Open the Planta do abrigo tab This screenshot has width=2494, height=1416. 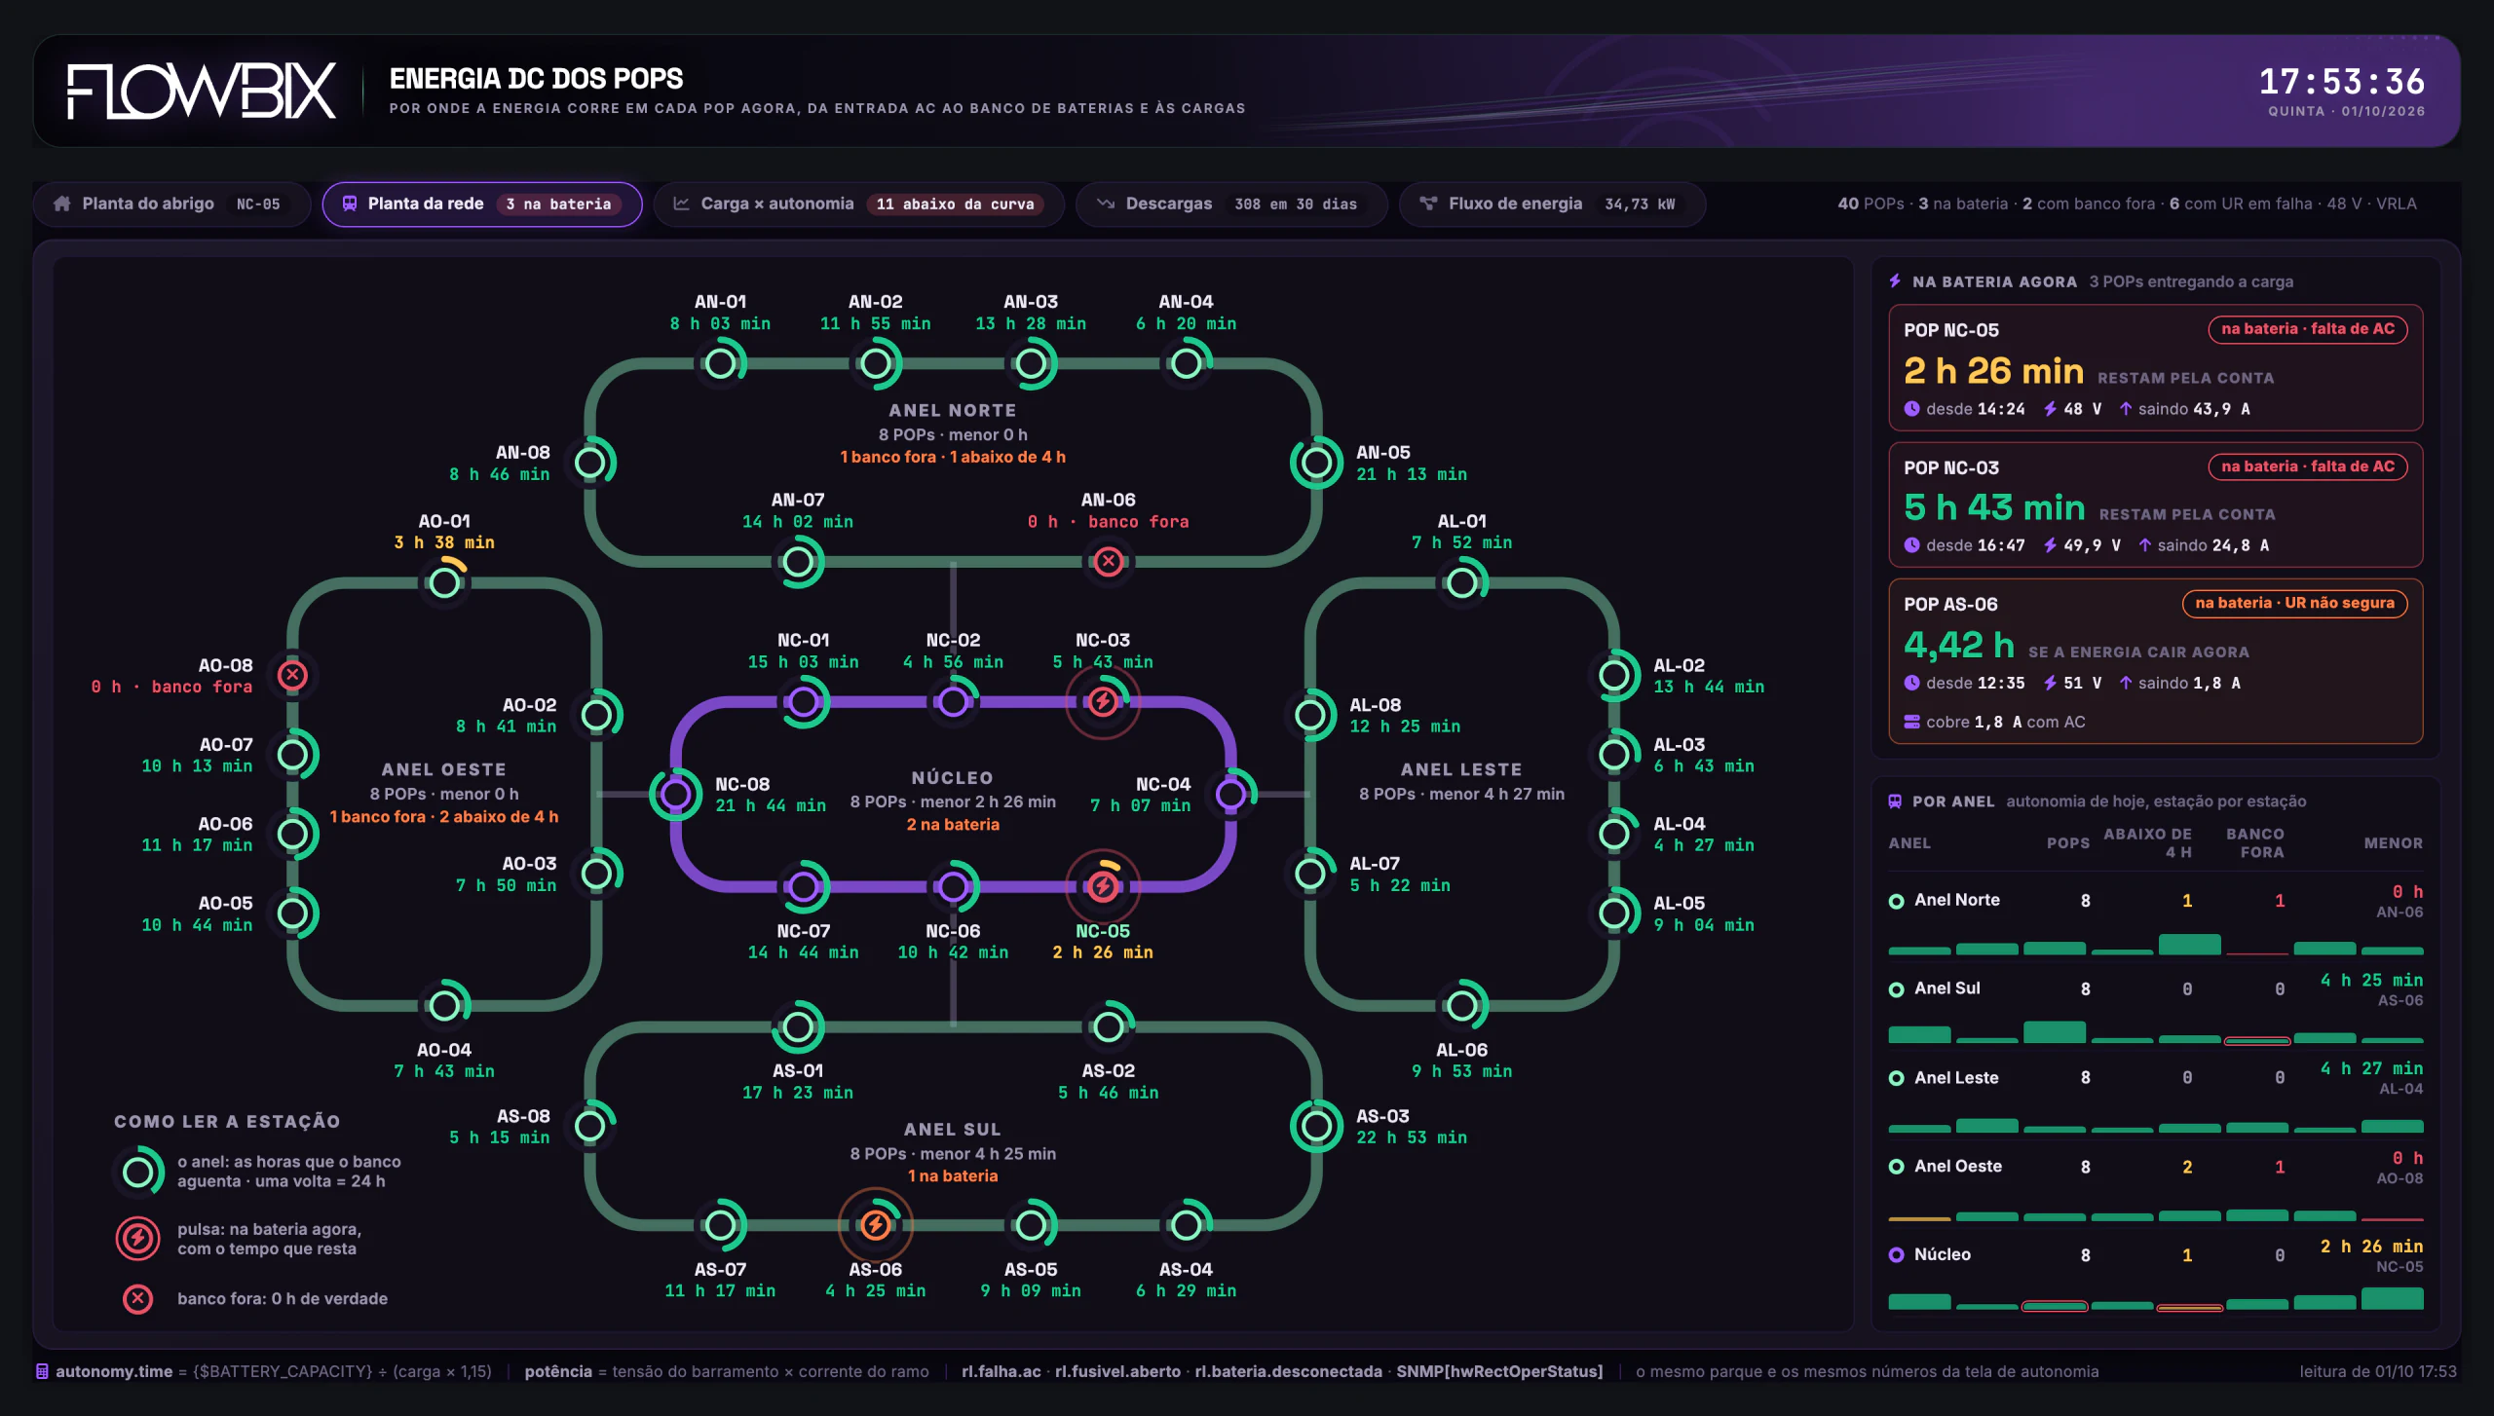tap(171, 205)
